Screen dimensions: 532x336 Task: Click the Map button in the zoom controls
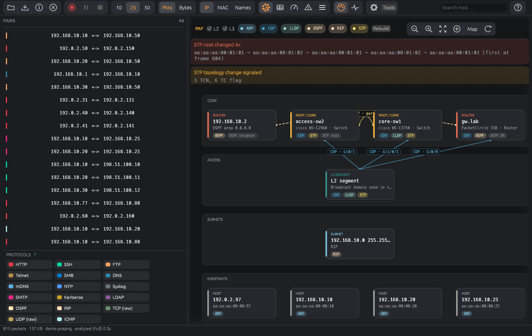[473, 29]
